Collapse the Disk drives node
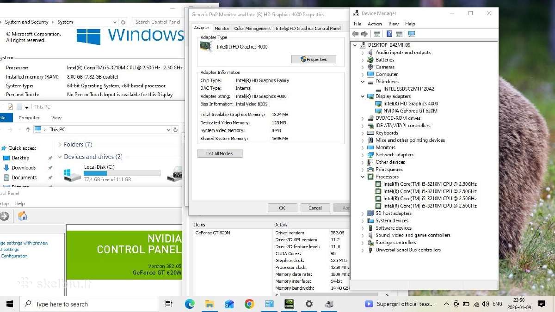The height and width of the screenshot is (312, 555). coord(363,82)
